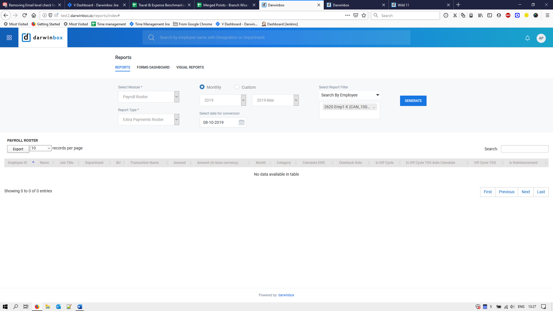Image resolution: width=553 pixels, height=311 pixels.
Task: Open the Search By Employee filter dropdown
Action: 349,95
